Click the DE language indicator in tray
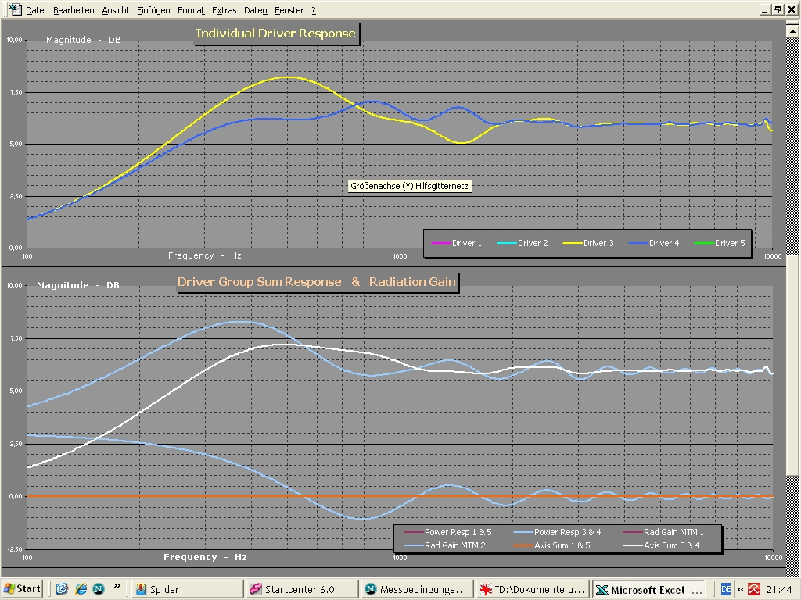Viewport: 801px width, 600px height. 725,589
